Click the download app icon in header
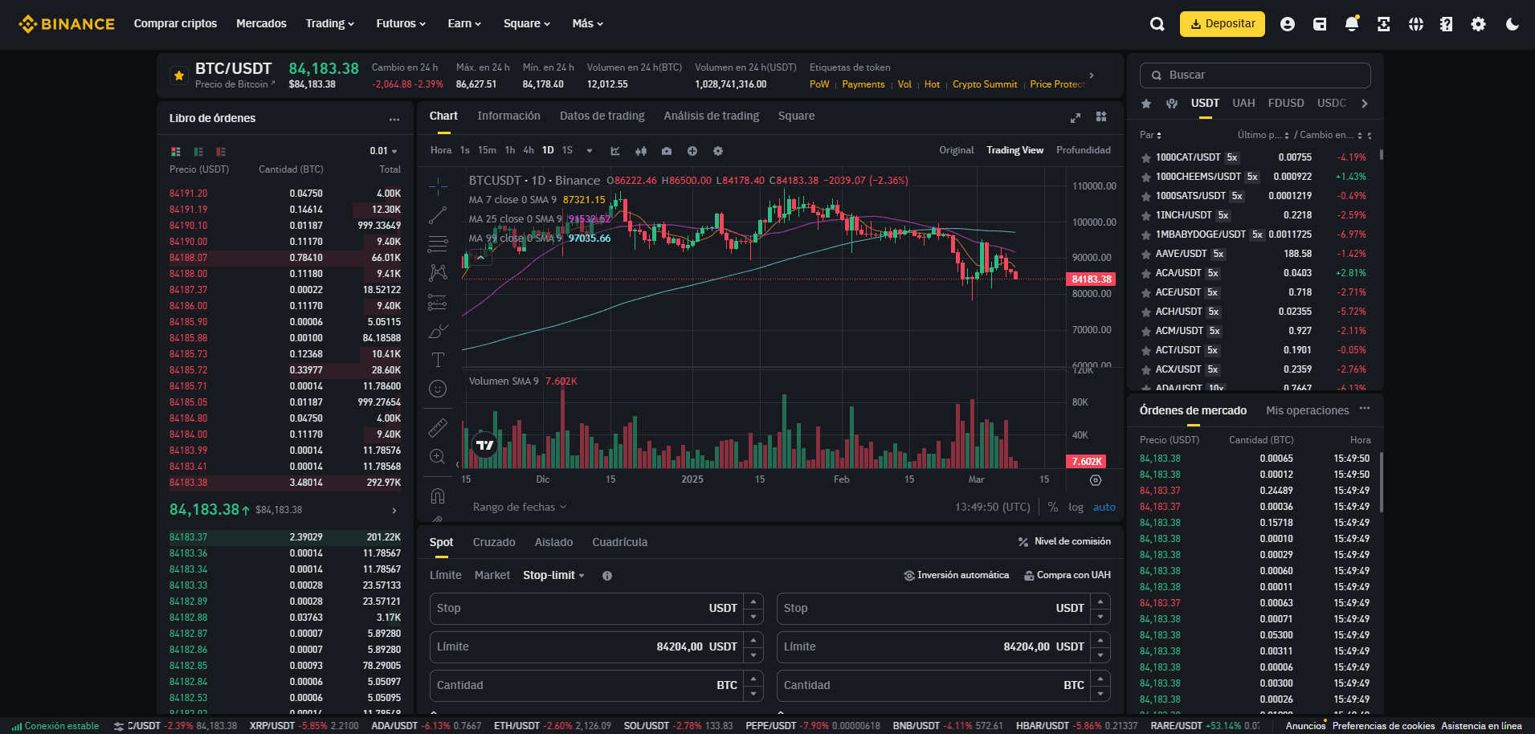 (1383, 24)
